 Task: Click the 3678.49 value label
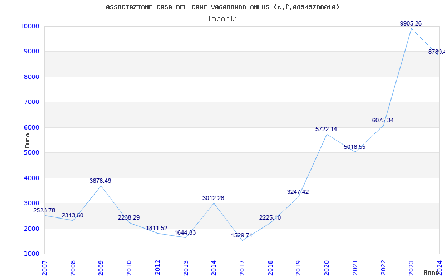click(x=101, y=181)
